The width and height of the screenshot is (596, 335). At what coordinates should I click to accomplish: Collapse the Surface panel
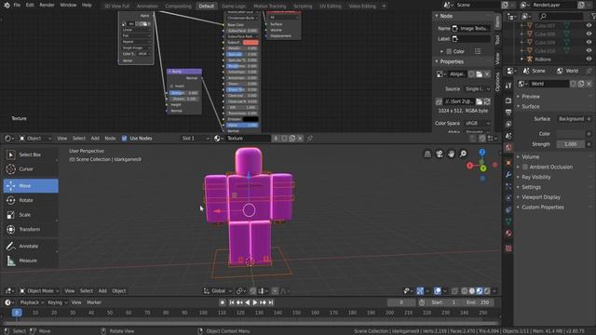click(x=530, y=106)
